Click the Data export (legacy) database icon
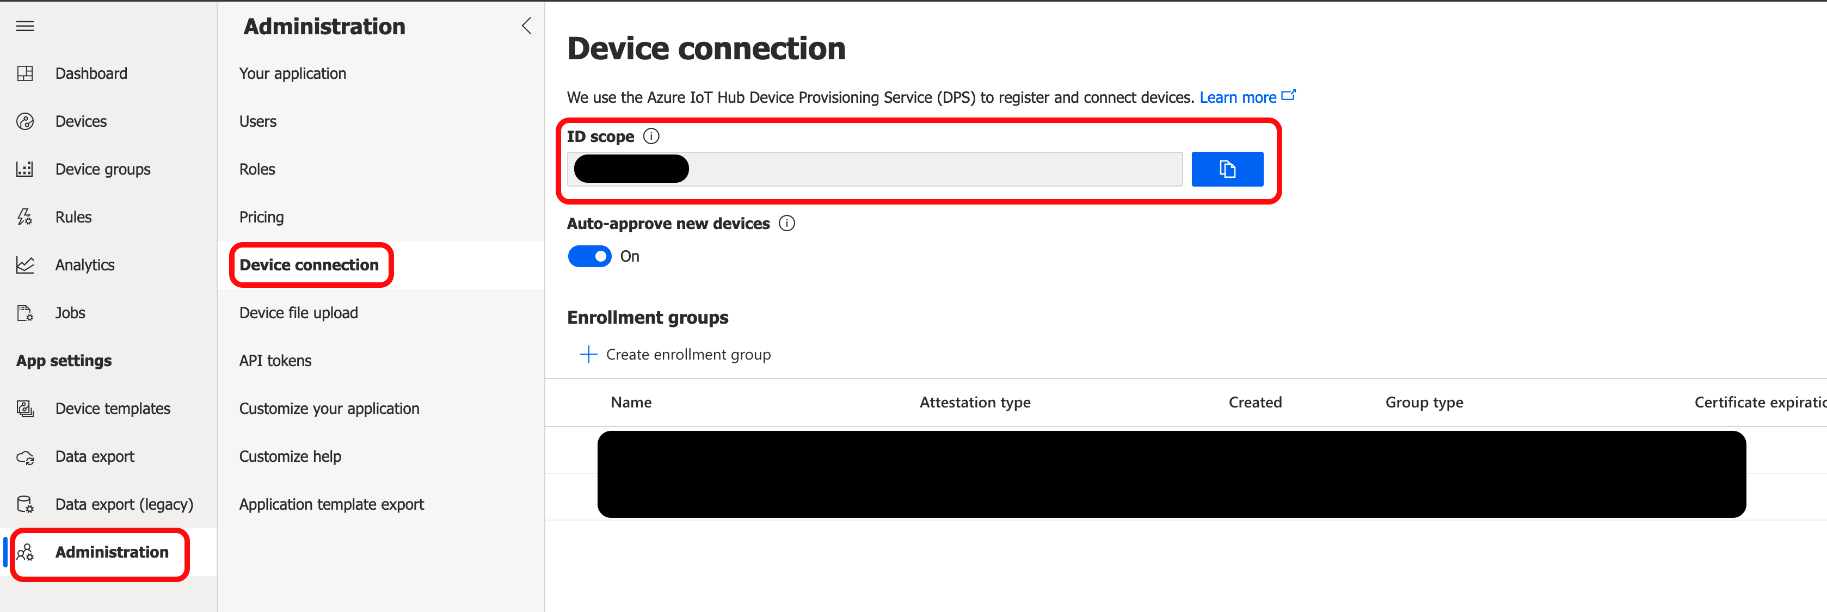The width and height of the screenshot is (1827, 612). 25,504
